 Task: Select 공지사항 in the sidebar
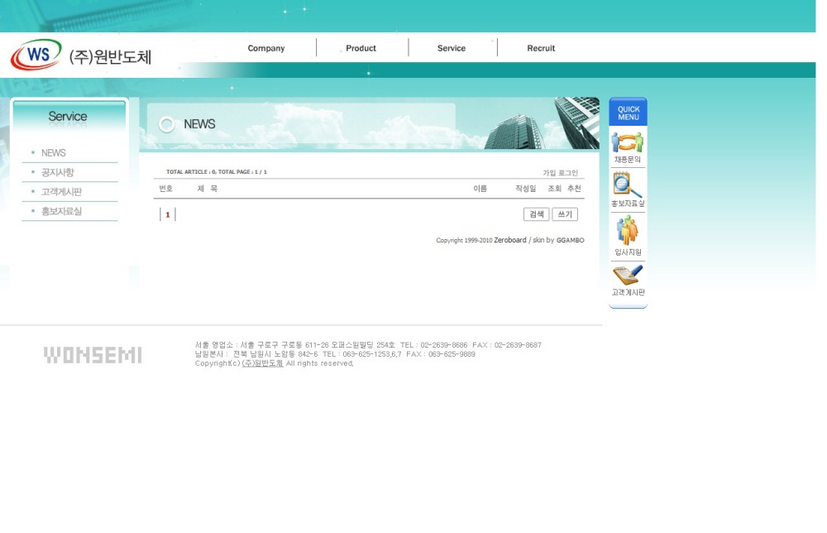(x=58, y=173)
